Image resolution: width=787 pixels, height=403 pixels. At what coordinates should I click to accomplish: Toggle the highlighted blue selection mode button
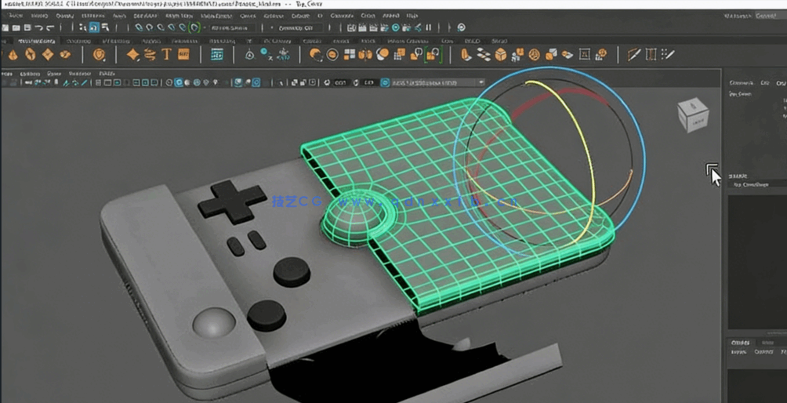tap(93, 27)
